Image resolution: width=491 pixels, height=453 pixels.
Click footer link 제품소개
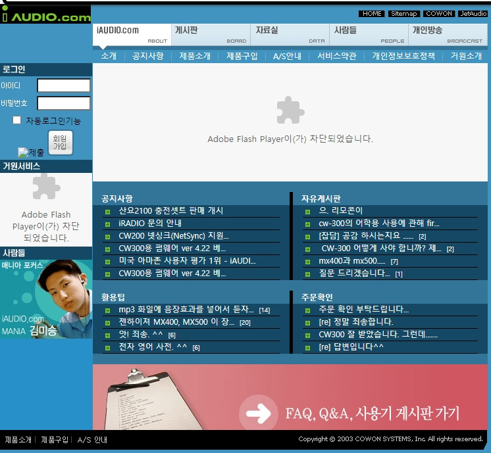tap(18, 440)
